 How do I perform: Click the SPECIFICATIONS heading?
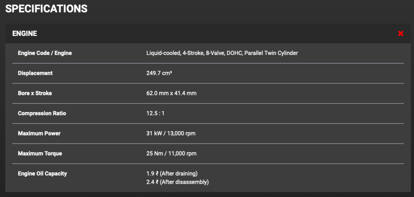[46, 8]
